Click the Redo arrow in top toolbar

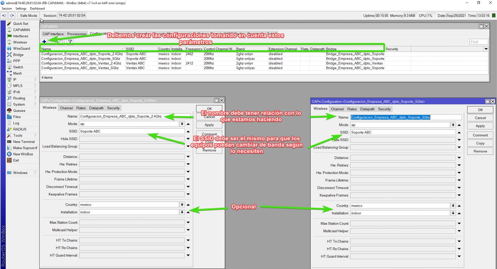pos(12,16)
